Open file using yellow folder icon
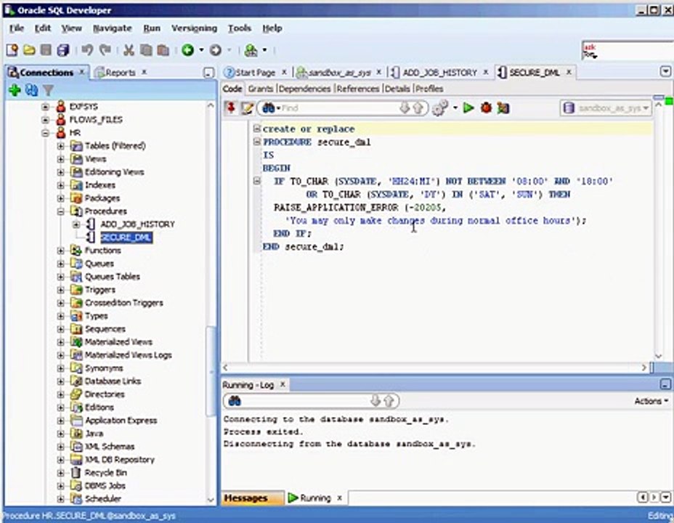The width and height of the screenshot is (674, 523). (x=29, y=50)
